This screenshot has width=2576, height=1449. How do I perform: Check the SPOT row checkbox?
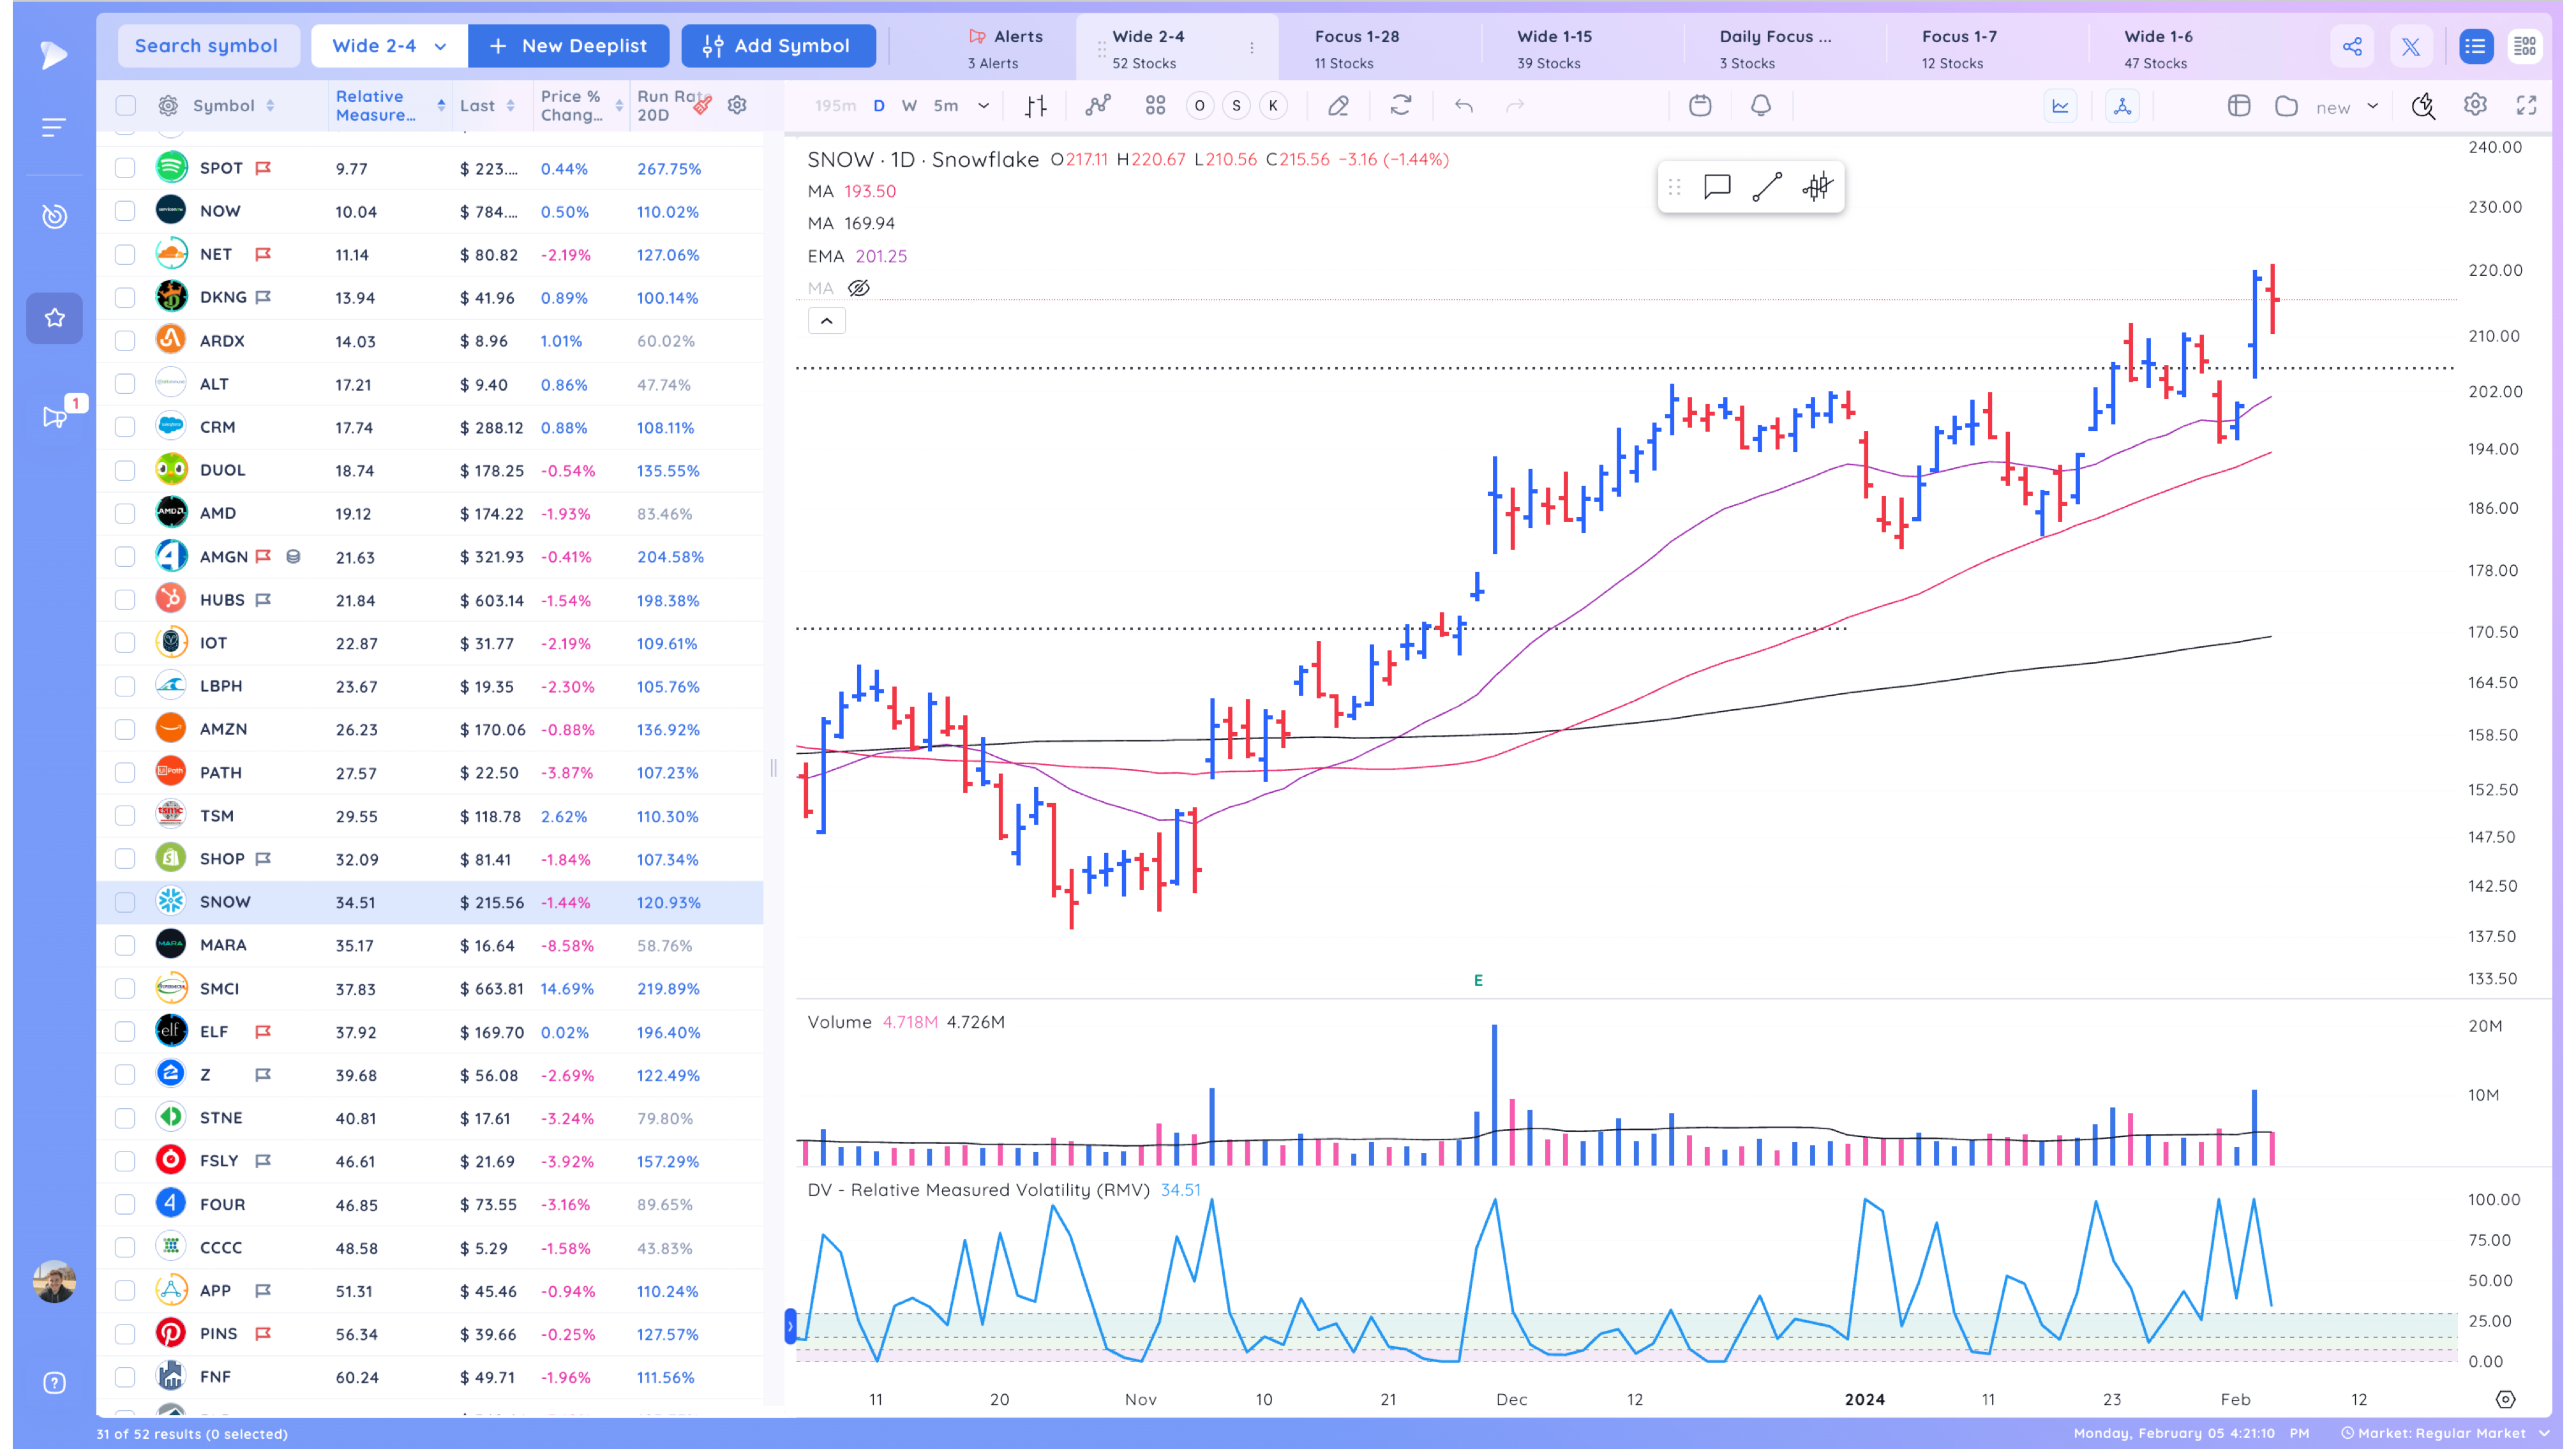pyautogui.click(x=125, y=168)
